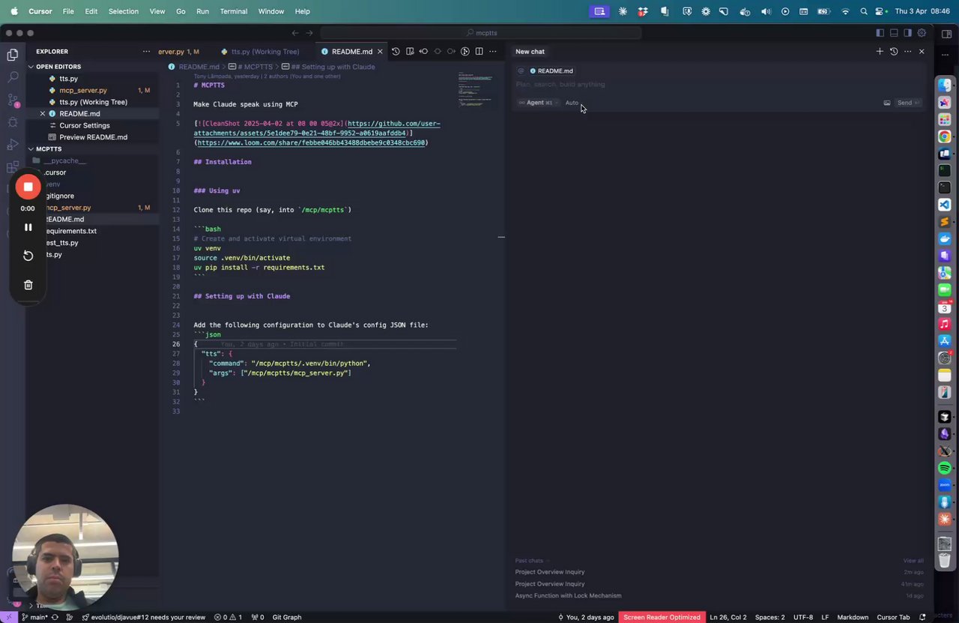Toggle the bottom panel layout icon
The height and width of the screenshot is (623, 959).
pos(894,33)
